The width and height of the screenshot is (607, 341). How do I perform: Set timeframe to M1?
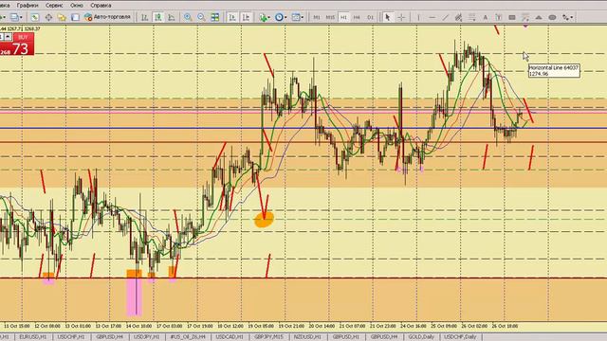click(x=317, y=17)
